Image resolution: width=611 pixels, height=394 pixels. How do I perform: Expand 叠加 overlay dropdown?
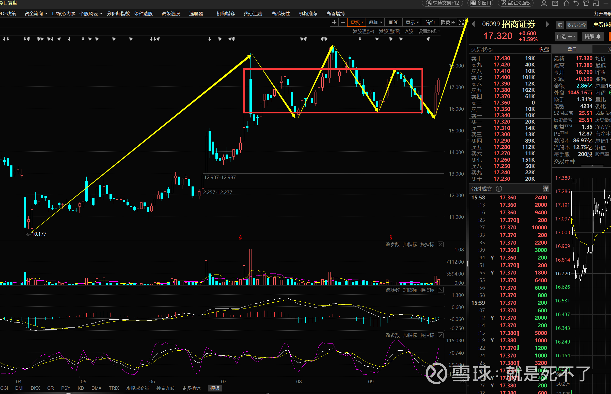pyautogui.click(x=375, y=23)
